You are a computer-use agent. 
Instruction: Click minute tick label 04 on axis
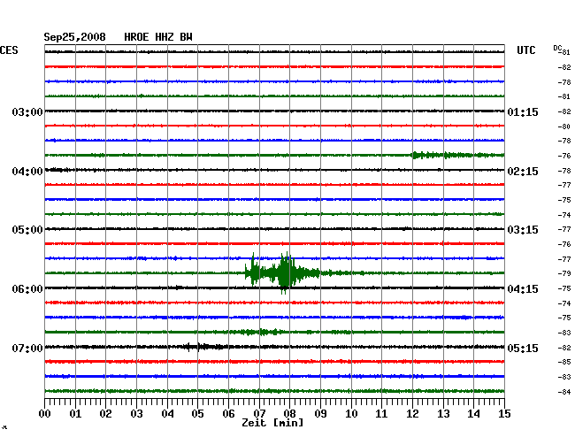167,414
